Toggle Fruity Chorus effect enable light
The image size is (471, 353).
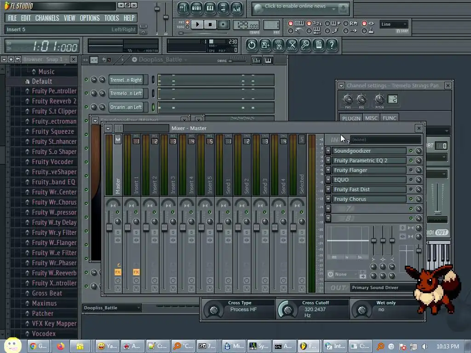(x=411, y=199)
